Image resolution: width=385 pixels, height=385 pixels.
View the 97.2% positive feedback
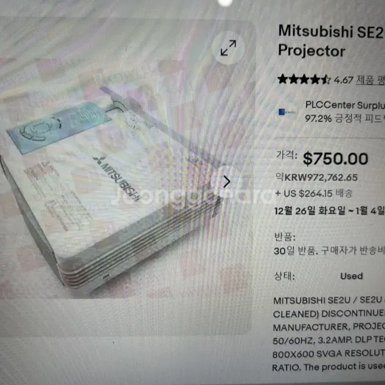tap(345, 119)
